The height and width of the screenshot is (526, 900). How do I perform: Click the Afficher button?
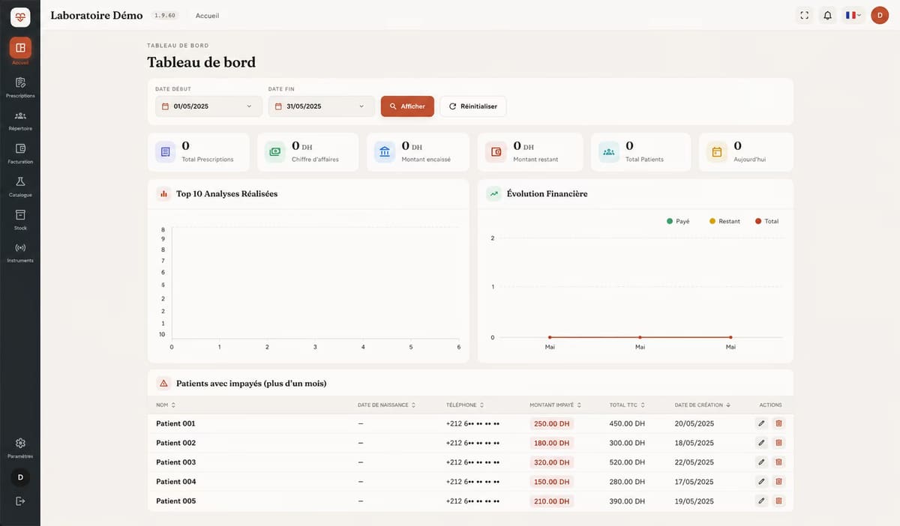pos(407,106)
